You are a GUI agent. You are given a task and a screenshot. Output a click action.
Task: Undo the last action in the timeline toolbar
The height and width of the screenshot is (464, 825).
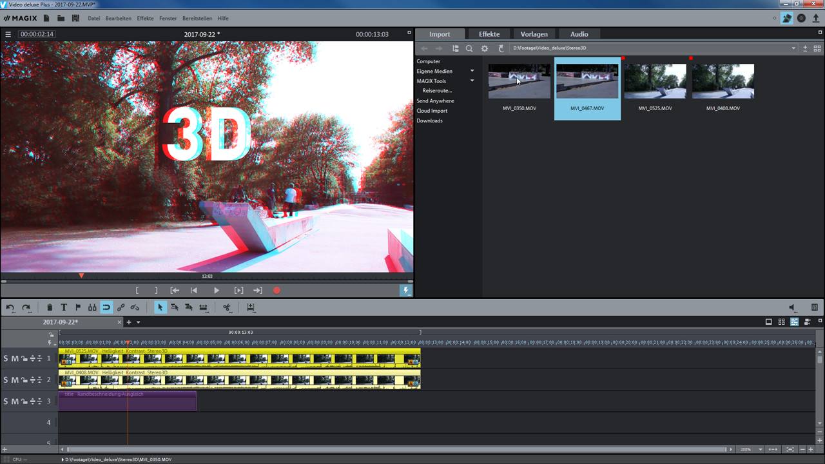pyautogui.click(x=10, y=307)
